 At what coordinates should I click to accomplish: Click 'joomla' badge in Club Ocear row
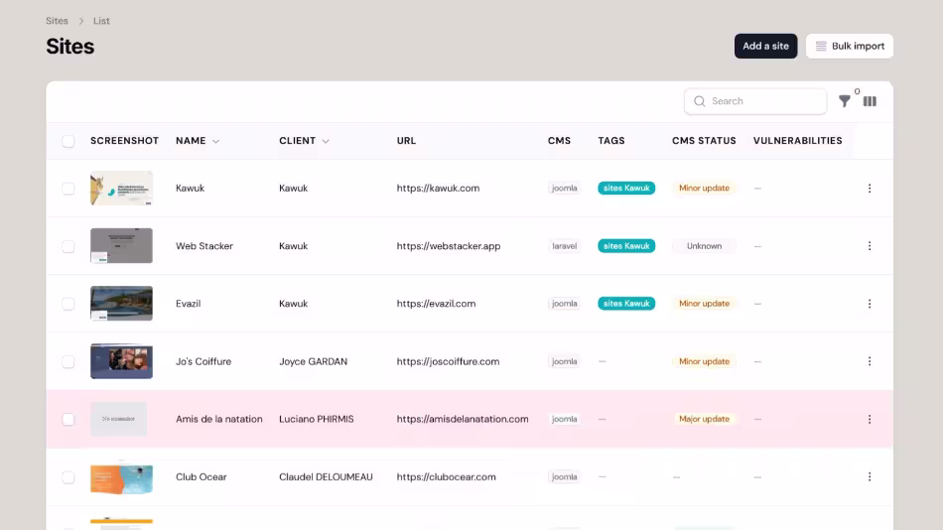coord(564,477)
